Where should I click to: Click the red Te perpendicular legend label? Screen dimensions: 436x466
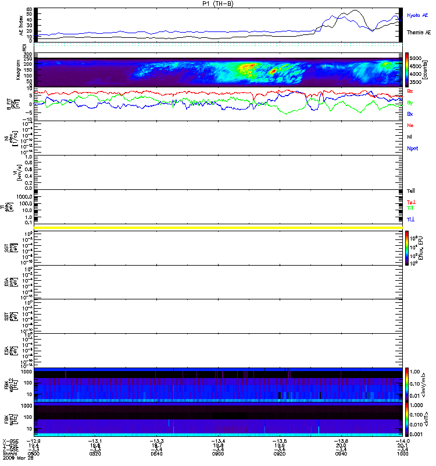pyautogui.click(x=411, y=202)
